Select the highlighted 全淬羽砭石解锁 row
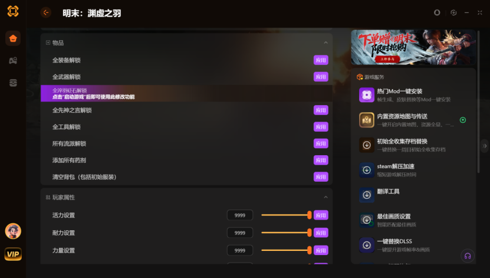 coord(186,93)
